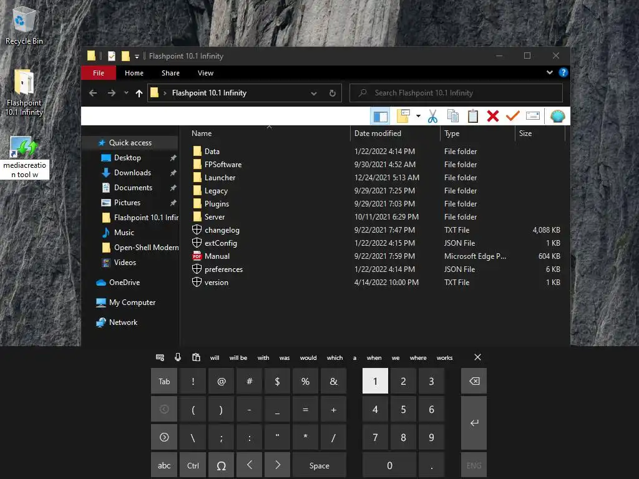Click the Copy pages icon

click(x=453, y=116)
